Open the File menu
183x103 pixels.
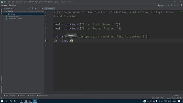[5, 2]
